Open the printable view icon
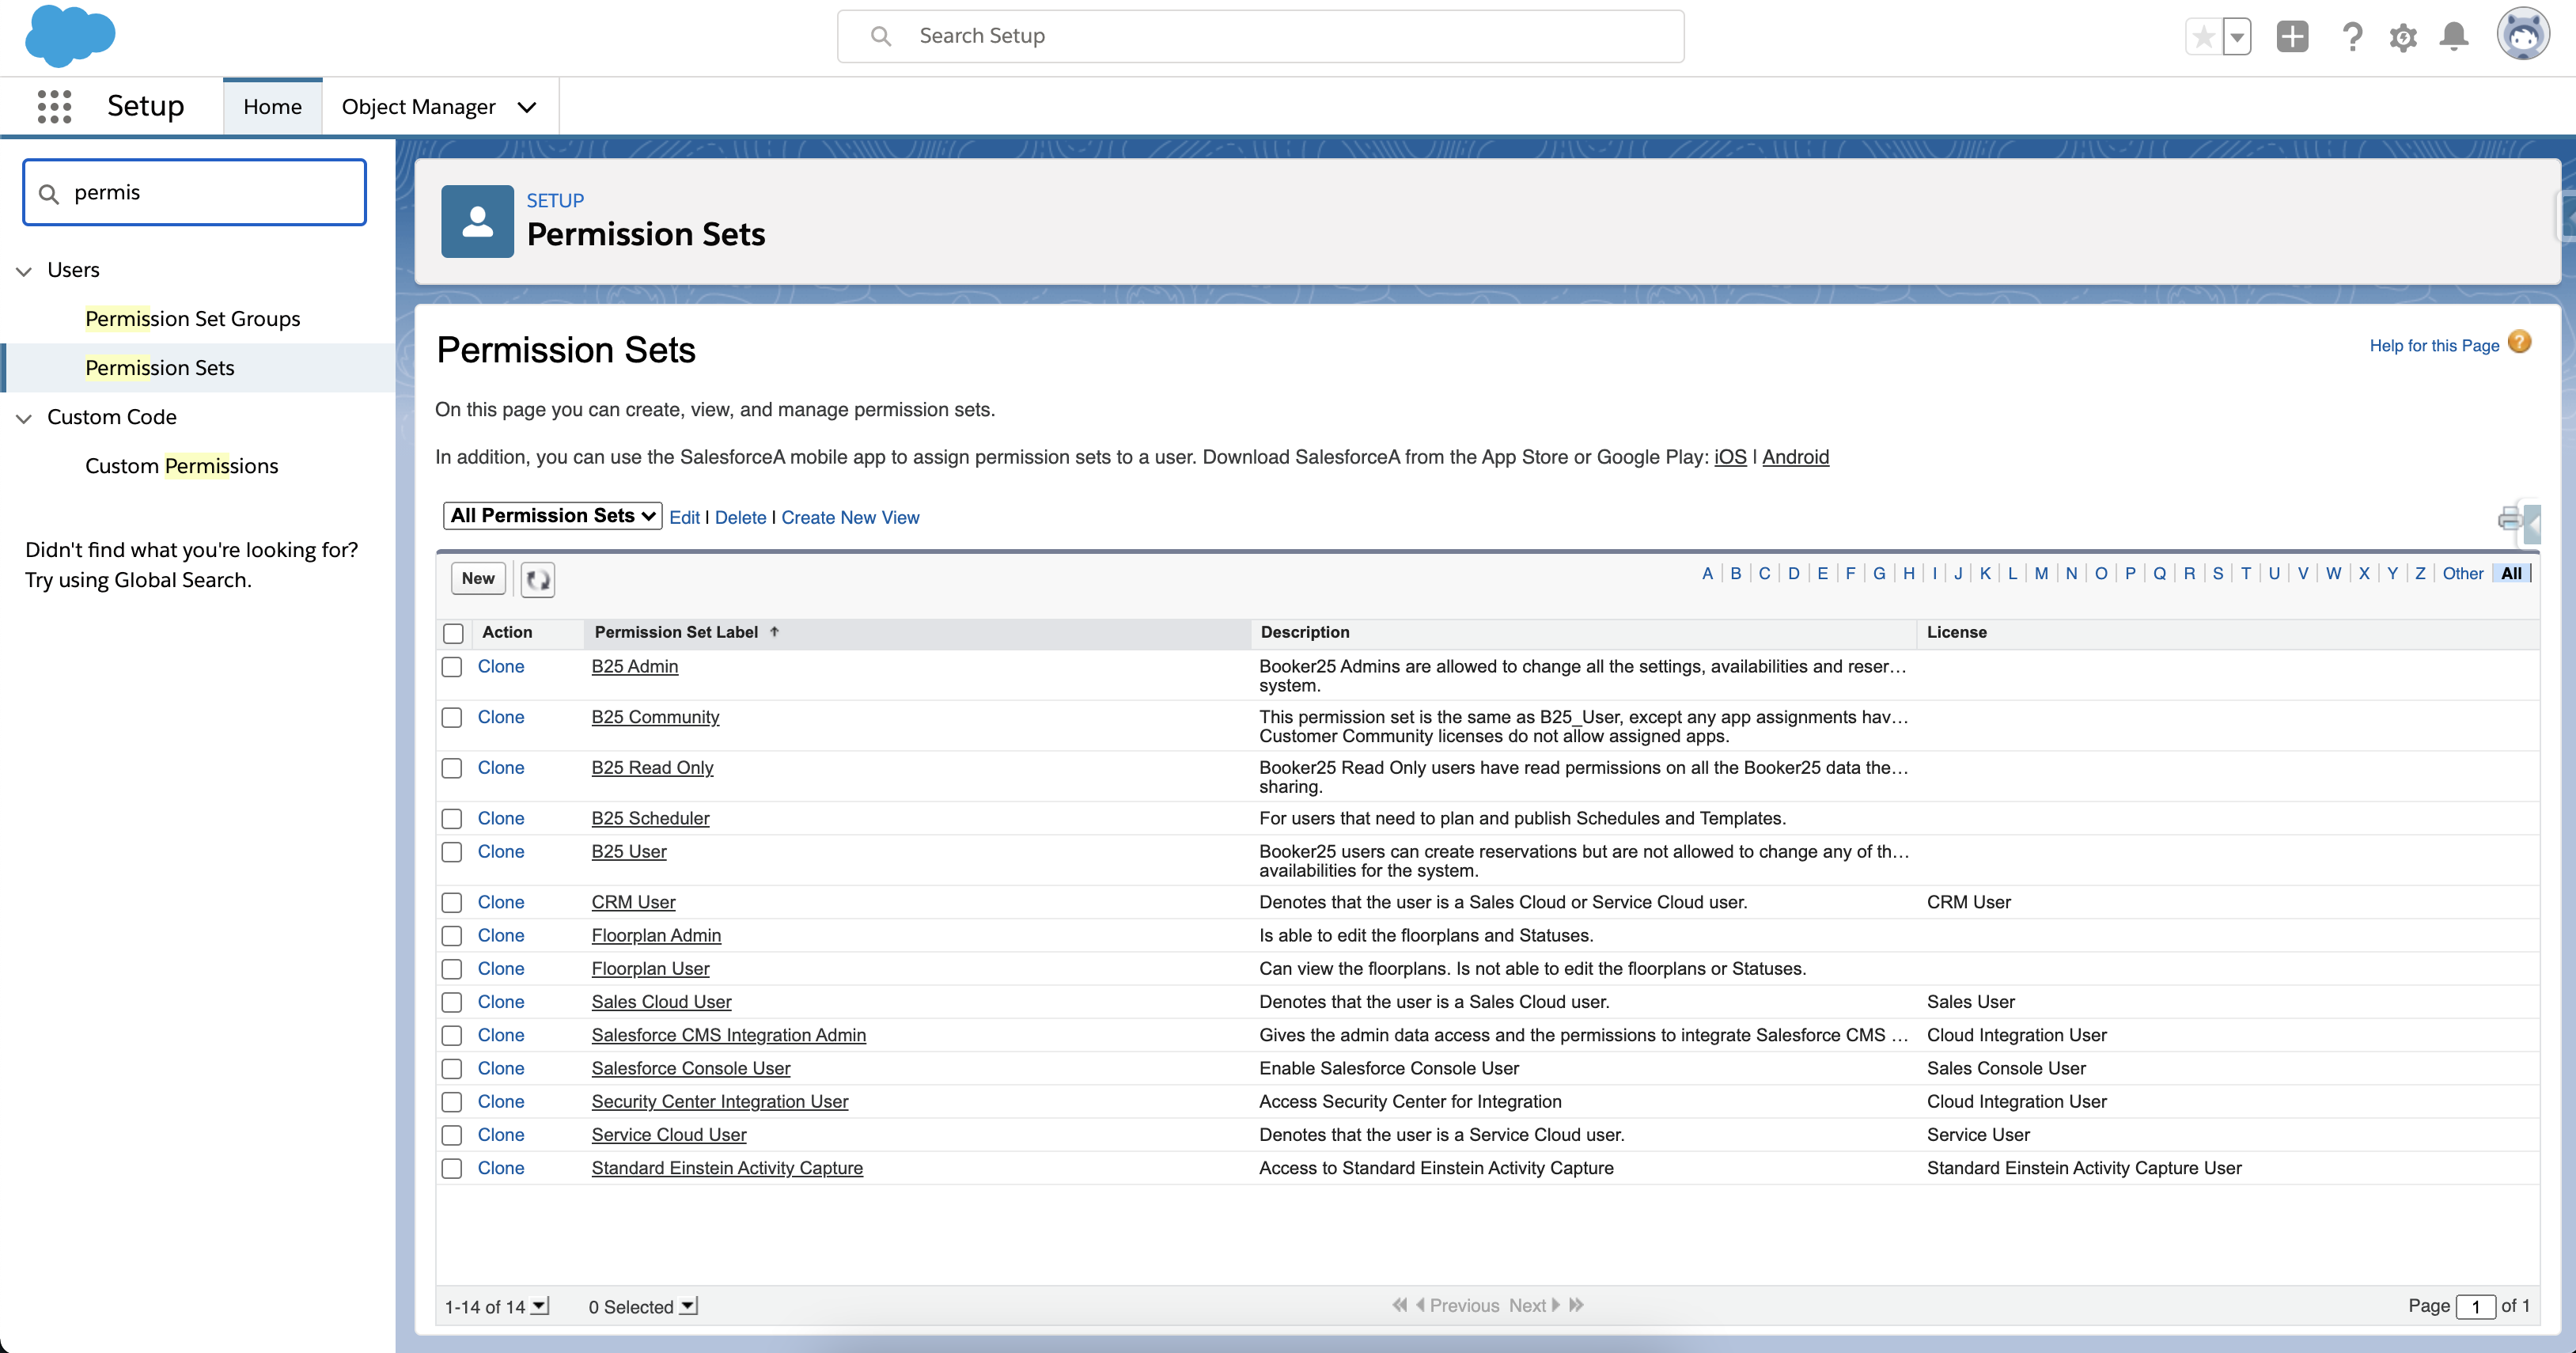 pos(2511,520)
